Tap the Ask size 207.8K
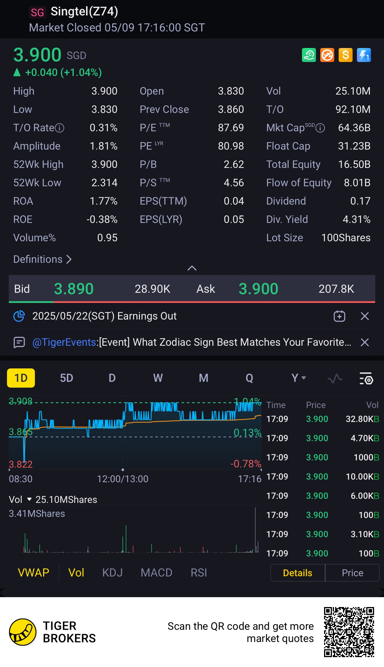The width and height of the screenshot is (384, 667). (336, 289)
